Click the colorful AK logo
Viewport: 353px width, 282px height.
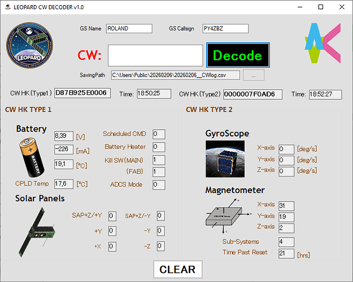[323, 42]
